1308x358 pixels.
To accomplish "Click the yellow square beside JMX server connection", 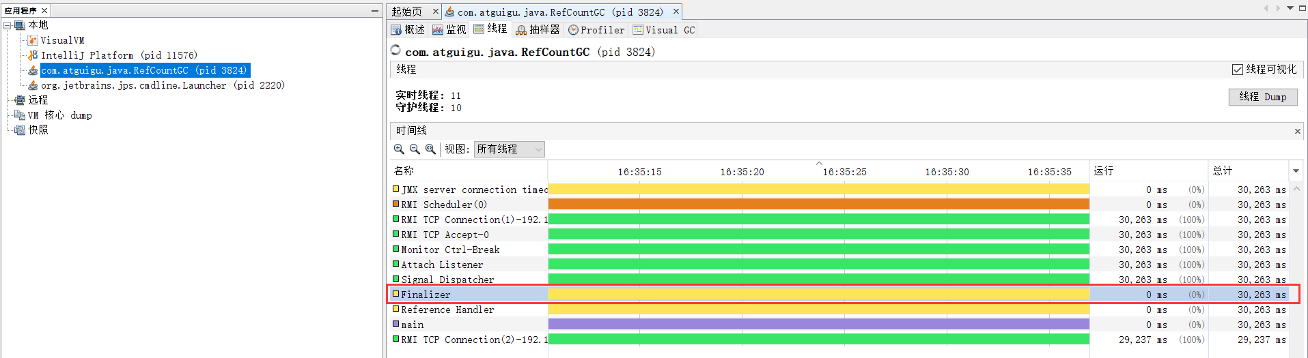I will (395, 189).
